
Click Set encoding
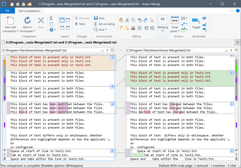click(x=104, y=24)
